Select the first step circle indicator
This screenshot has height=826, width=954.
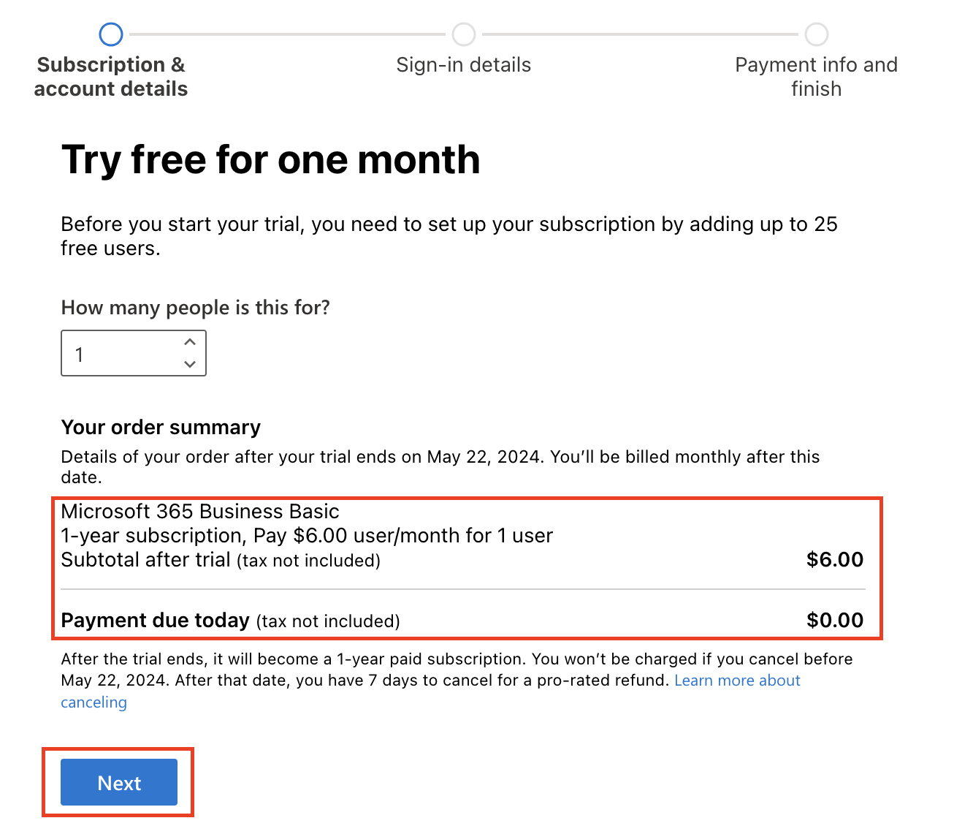111,34
